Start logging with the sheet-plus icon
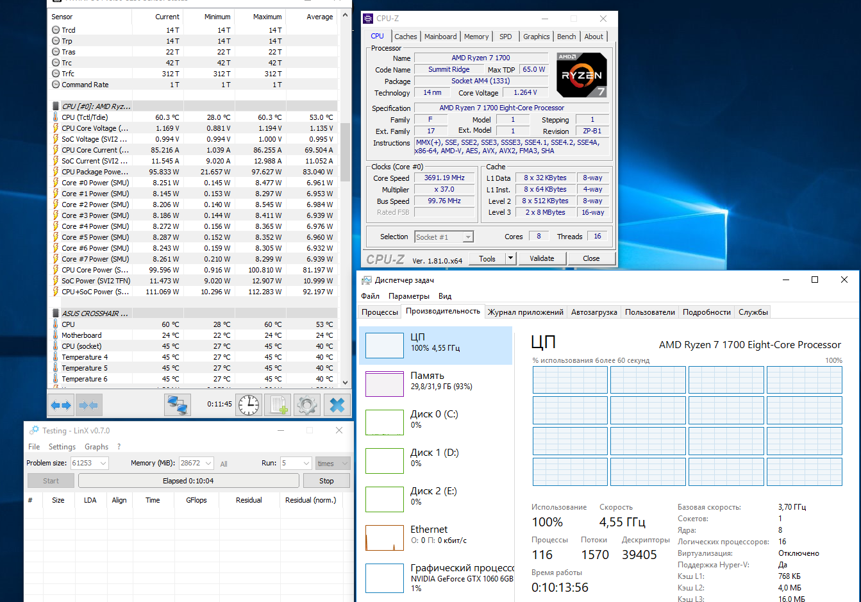 point(279,405)
